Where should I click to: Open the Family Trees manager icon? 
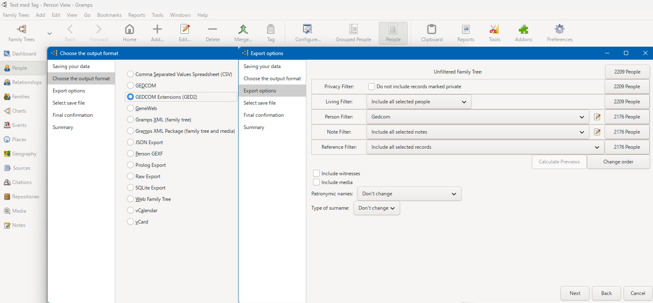[x=21, y=29]
